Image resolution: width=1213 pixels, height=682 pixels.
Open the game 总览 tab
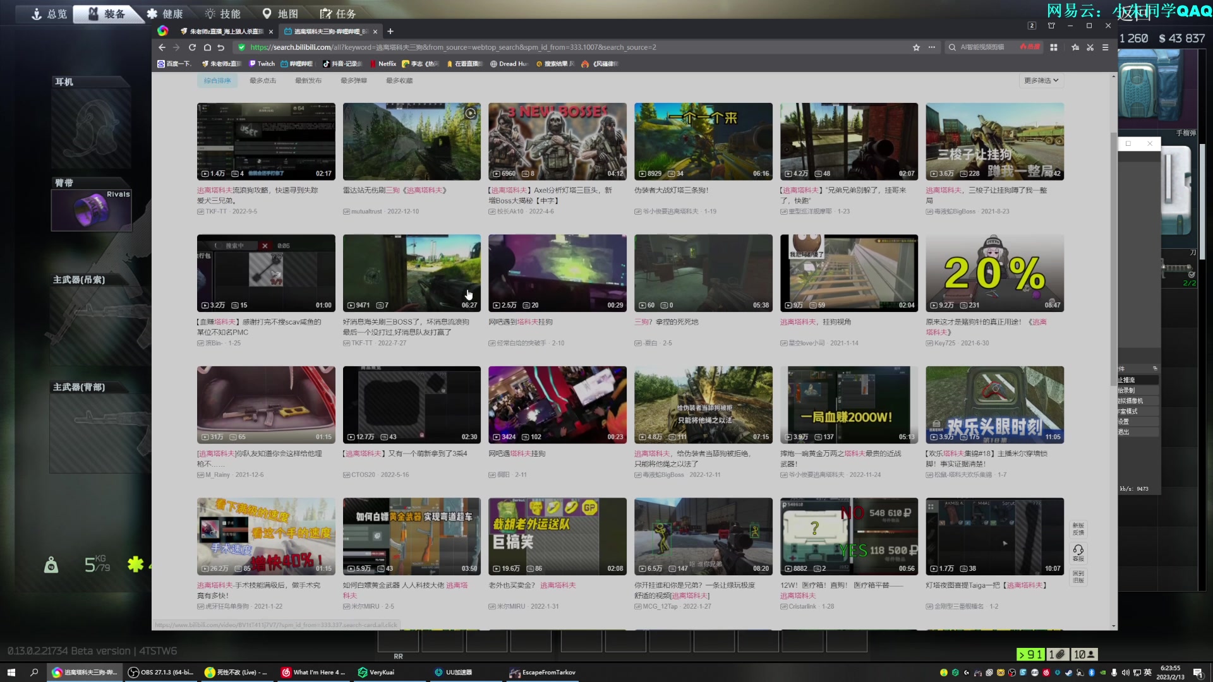49,14
